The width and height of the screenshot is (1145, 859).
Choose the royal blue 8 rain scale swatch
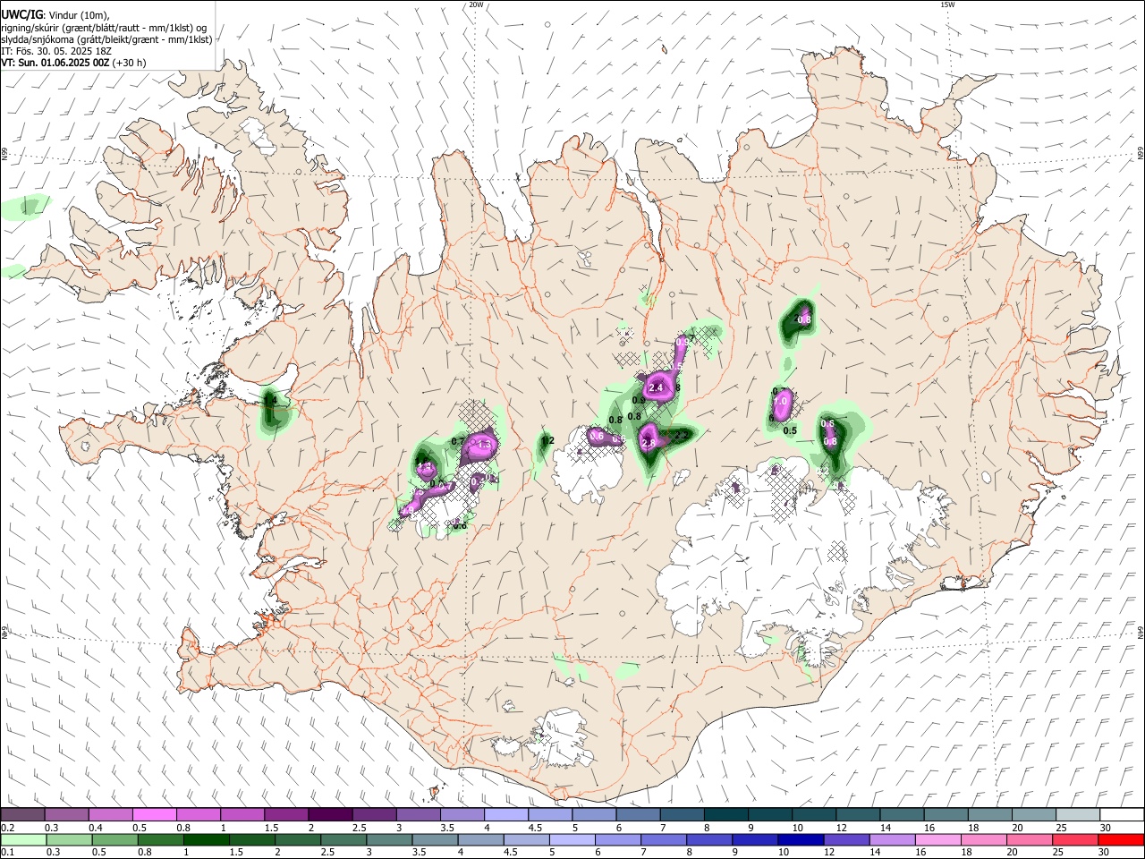(708, 839)
